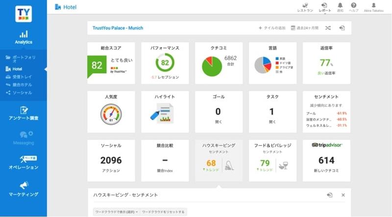
Task: Close the ハウスキーピング sentiment panel
Action: click(x=343, y=195)
